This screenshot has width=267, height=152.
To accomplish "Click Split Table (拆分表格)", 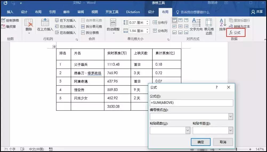I will [90, 33].
